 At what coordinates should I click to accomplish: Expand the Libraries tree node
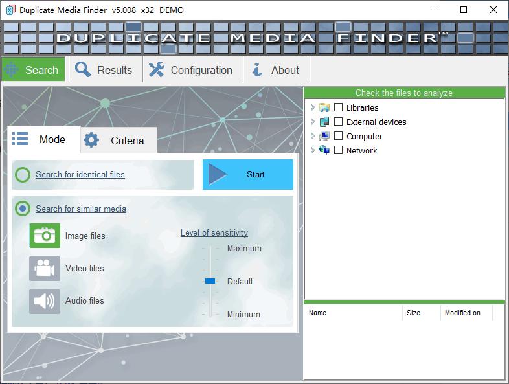pos(313,107)
